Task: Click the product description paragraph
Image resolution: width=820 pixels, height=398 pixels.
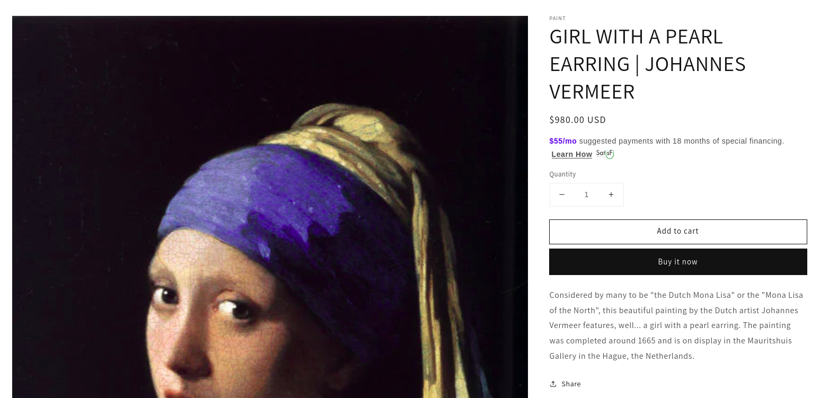Action: [x=676, y=325]
